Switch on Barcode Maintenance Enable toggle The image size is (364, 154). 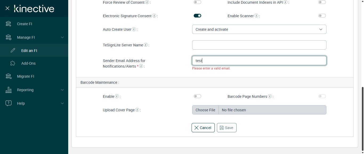tap(197, 96)
